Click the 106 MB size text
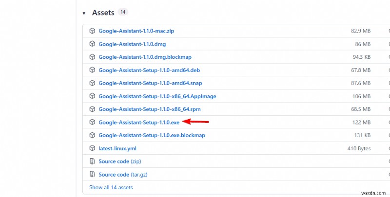 361,96
